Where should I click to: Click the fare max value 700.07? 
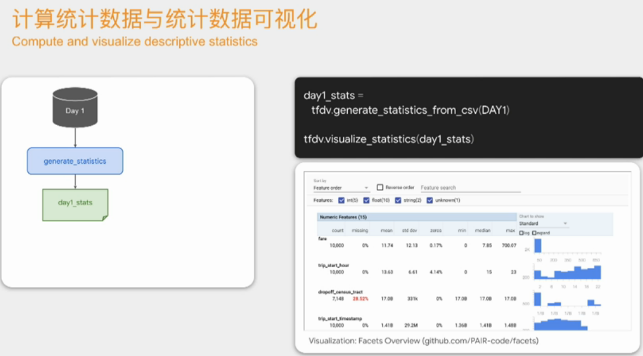(x=509, y=246)
